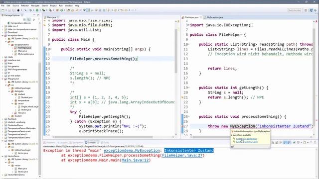Open the Run menu
319x179 pixels.
(61, 5)
